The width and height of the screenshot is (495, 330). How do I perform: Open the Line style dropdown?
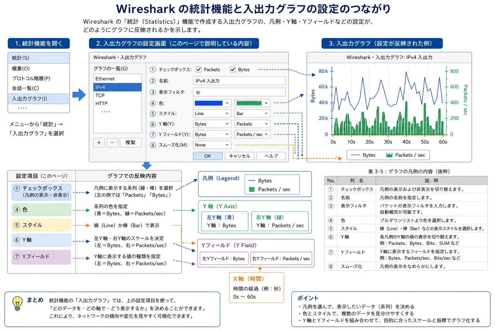click(x=212, y=113)
